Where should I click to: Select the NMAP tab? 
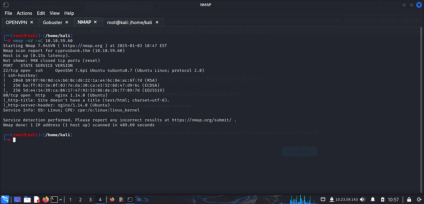pyautogui.click(x=84, y=22)
